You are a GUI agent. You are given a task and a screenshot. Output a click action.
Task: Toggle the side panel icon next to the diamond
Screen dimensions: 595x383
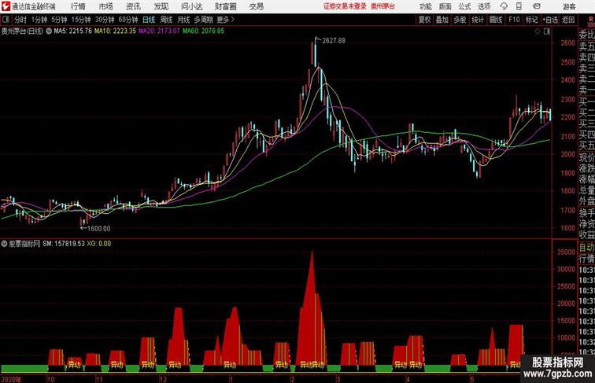[x=547, y=31]
